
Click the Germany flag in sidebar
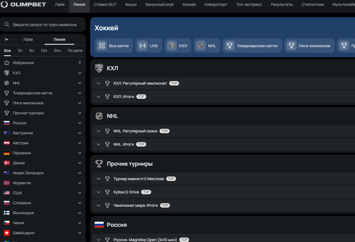(x=7, y=153)
